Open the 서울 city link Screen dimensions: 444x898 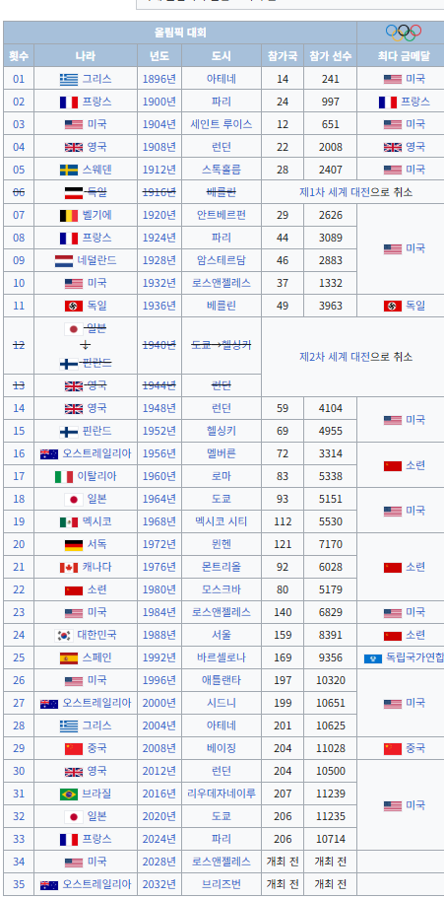coord(222,635)
